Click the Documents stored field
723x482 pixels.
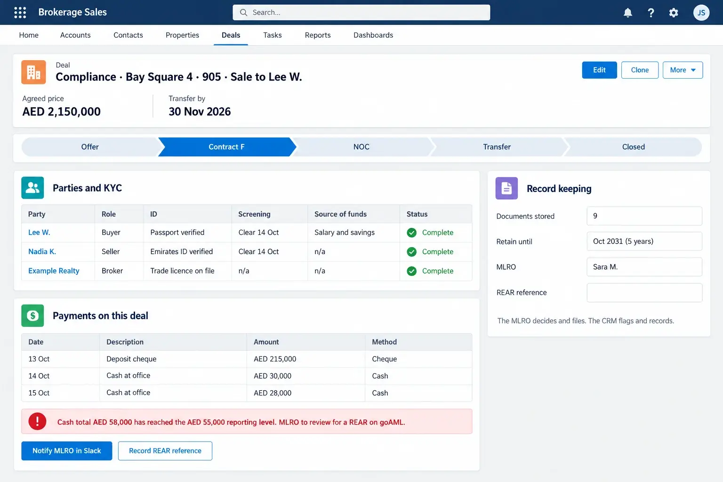[x=644, y=216]
